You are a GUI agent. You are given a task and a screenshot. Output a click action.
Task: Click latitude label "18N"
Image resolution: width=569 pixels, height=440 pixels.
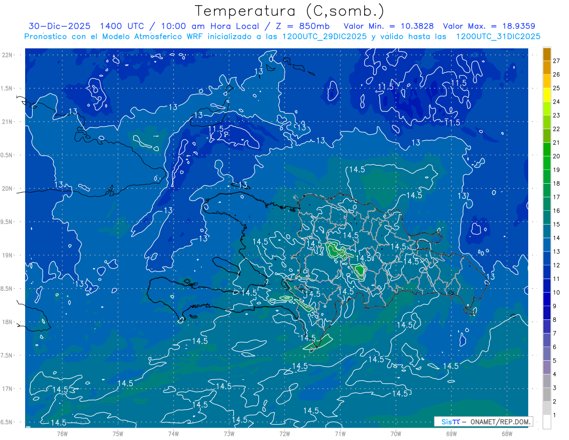(7, 322)
